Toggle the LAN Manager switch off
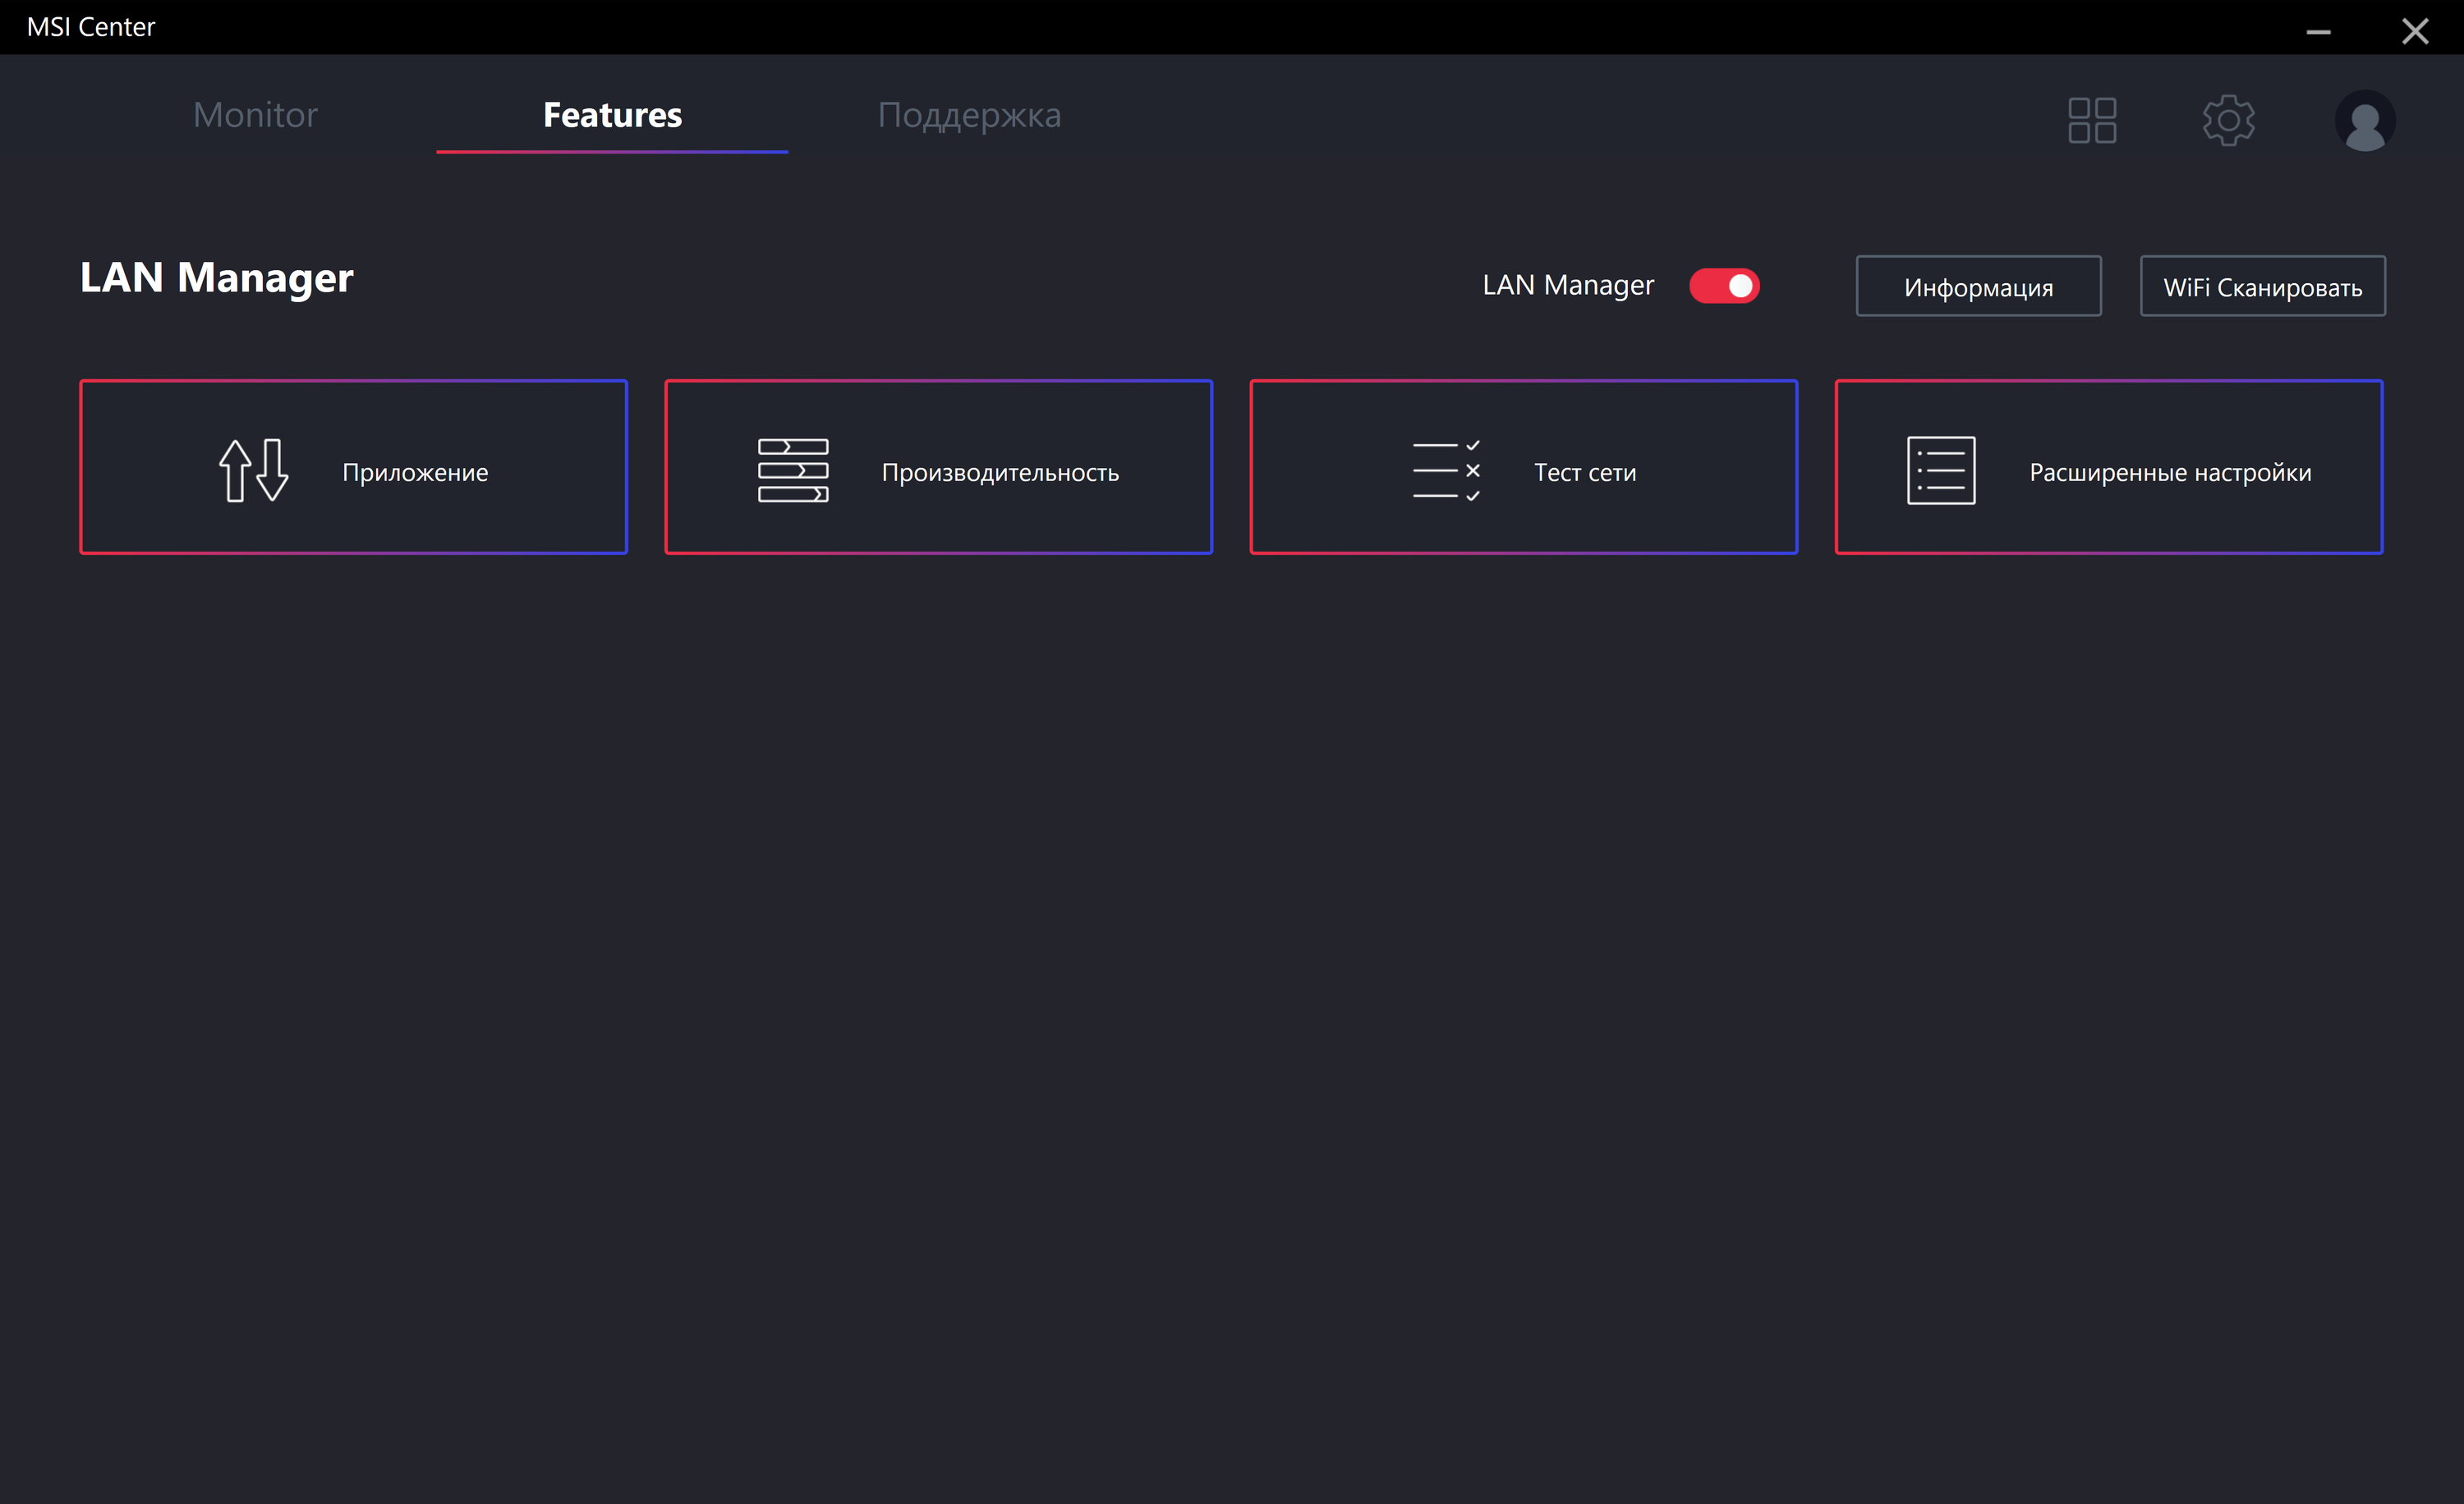This screenshot has width=2464, height=1504. pyautogui.click(x=1724, y=286)
